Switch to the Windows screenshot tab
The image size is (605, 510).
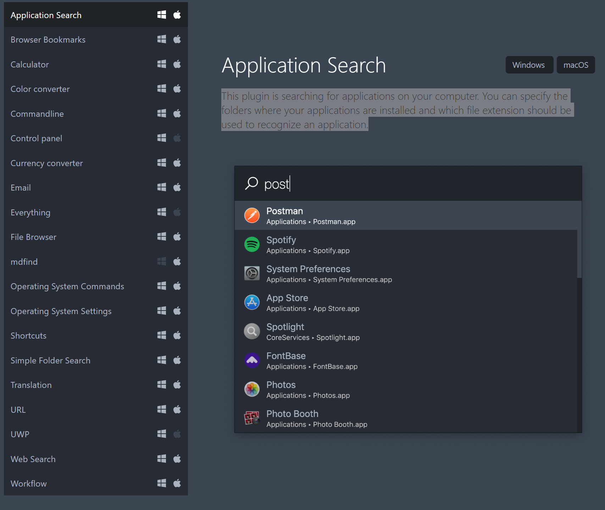[x=529, y=65]
